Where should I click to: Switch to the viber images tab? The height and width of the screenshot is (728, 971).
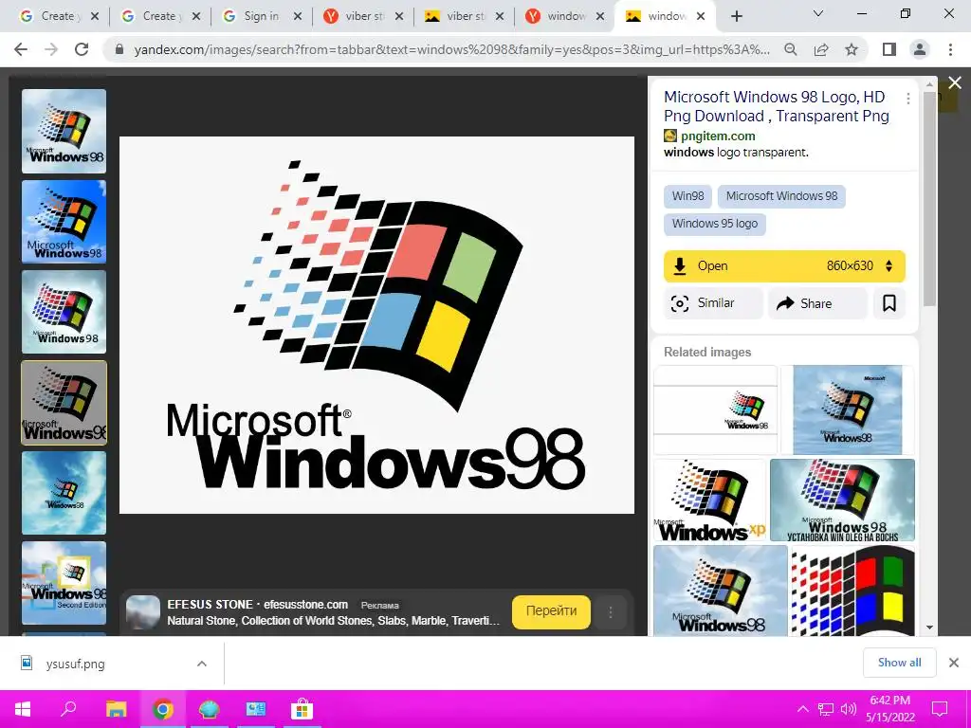pyautogui.click(x=466, y=16)
